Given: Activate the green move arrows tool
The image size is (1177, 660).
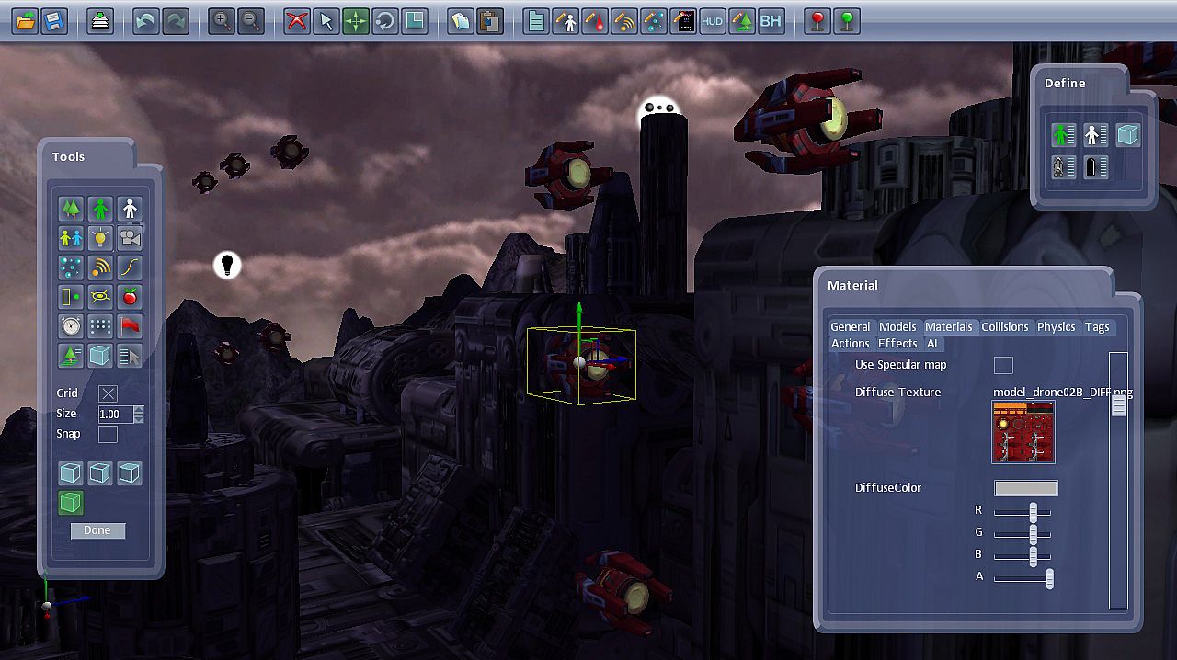Looking at the screenshot, I should click(355, 21).
